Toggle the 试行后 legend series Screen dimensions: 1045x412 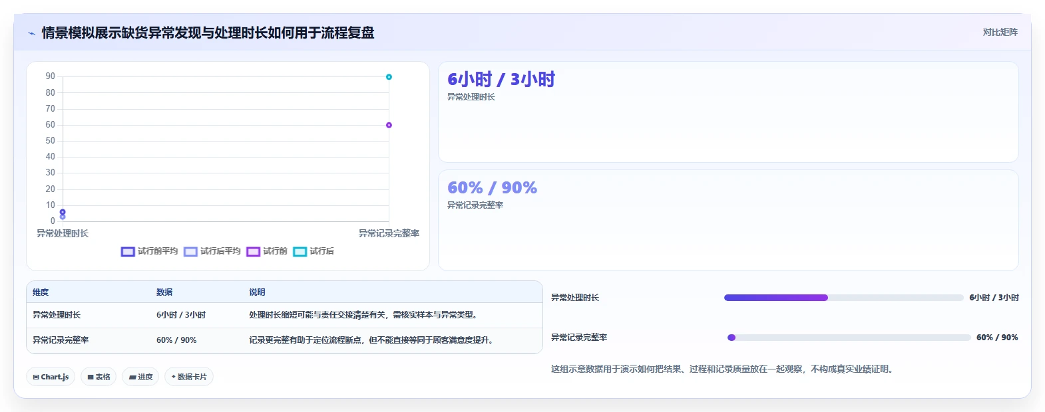[313, 251]
